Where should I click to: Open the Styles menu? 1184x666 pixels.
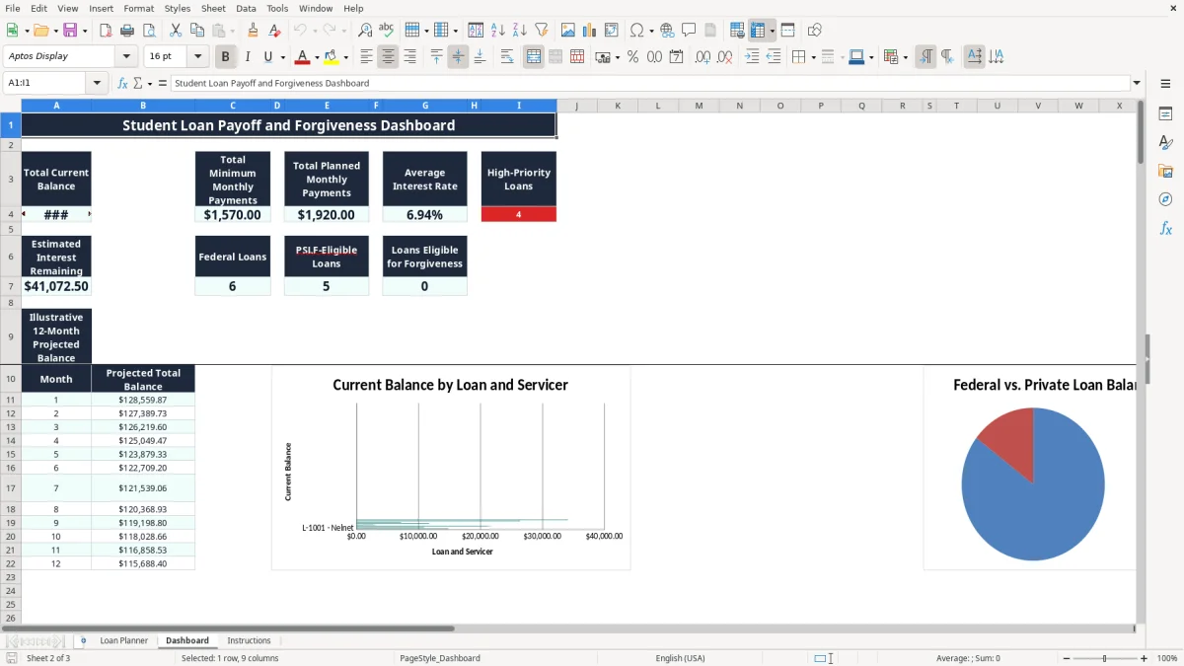178,8
